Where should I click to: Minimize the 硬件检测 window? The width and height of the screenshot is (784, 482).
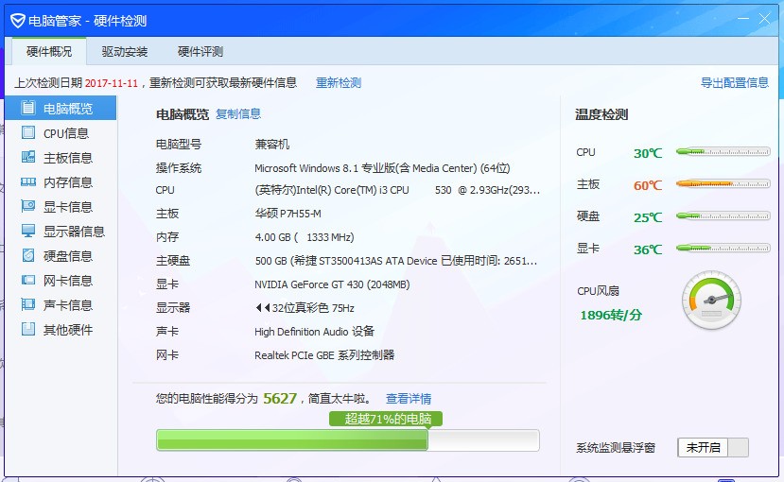(743, 19)
